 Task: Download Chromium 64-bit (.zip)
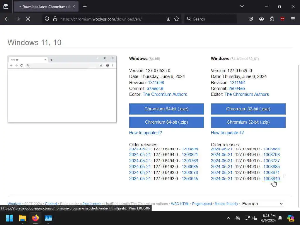pyautogui.click(x=166, y=122)
